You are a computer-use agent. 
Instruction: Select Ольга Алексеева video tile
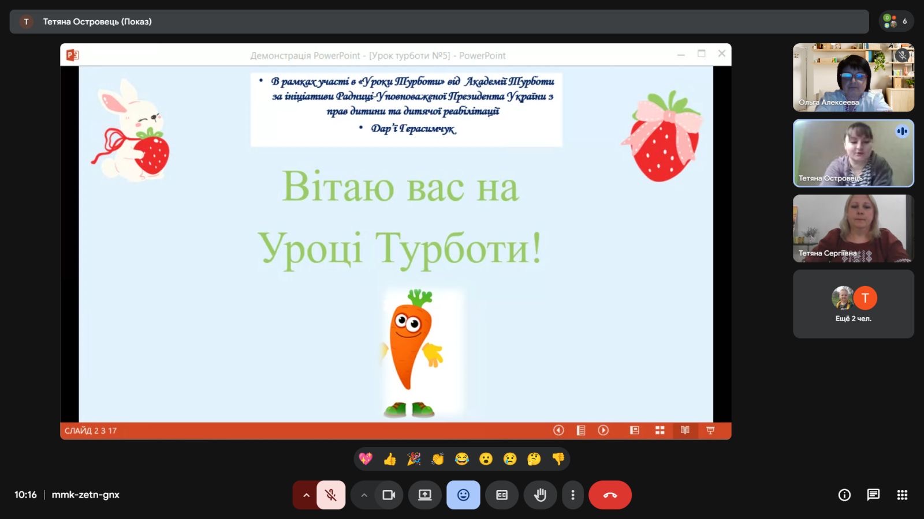853,77
